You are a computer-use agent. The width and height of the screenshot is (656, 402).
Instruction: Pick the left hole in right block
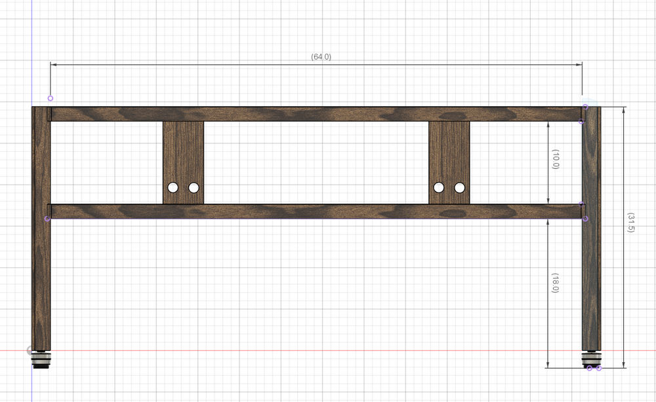coord(439,188)
